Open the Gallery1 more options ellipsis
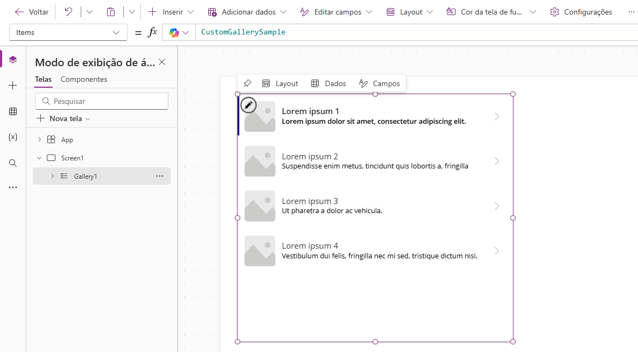Screen dimensions: 638x352 (x=160, y=176)
